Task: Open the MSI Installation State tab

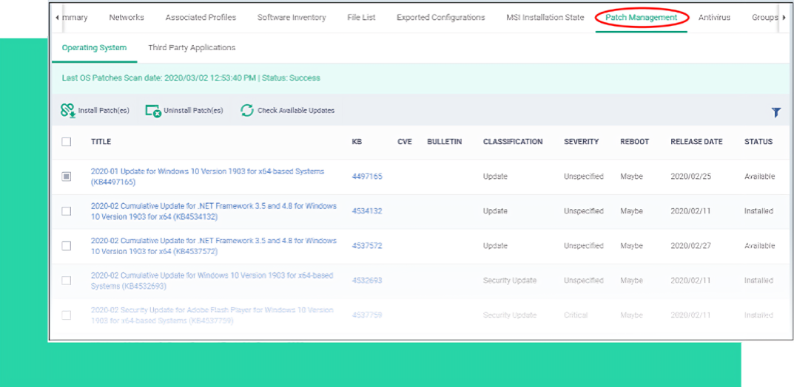Action: tap(545, 17)
